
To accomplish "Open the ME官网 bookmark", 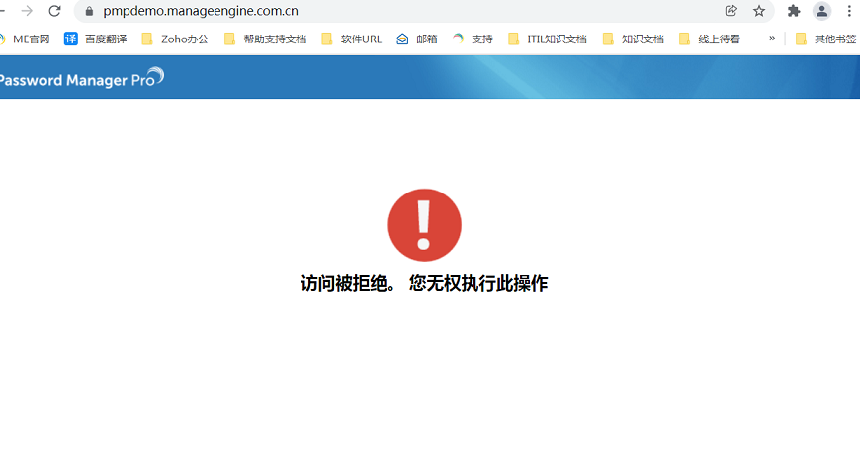I will [x=25, y=39].
